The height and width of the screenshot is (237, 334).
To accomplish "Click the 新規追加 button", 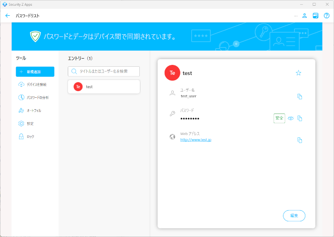I will coord(35,72).
